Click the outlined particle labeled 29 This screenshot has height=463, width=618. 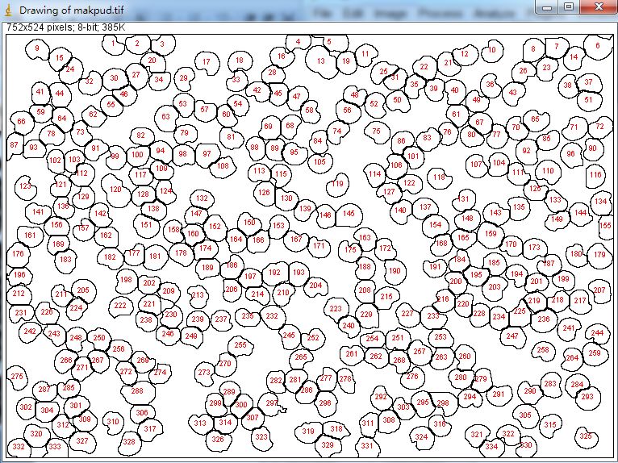(x=184, y=78)
